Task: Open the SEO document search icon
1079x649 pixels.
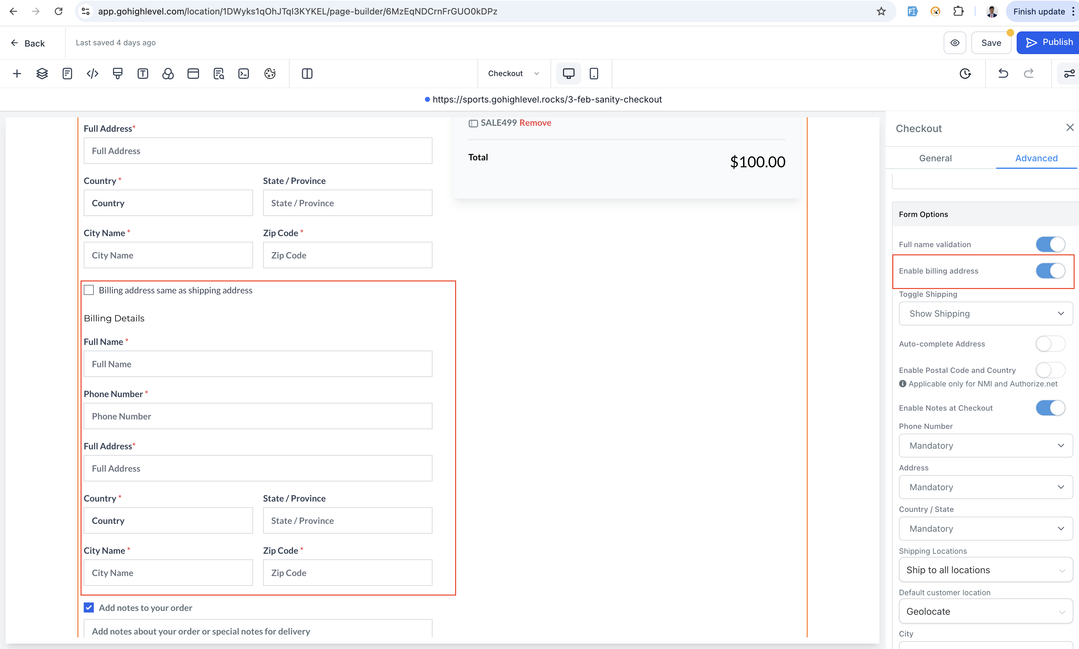Action: tap(218, 74)
